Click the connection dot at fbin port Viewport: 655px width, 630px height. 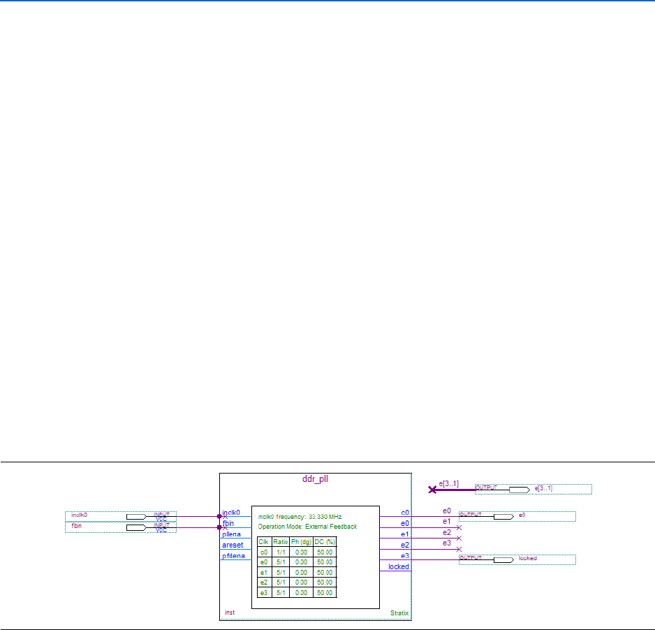(219, 527)
